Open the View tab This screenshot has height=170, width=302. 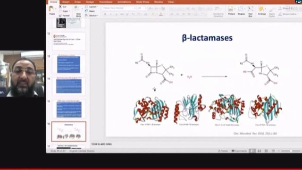(x=171, y=2)
